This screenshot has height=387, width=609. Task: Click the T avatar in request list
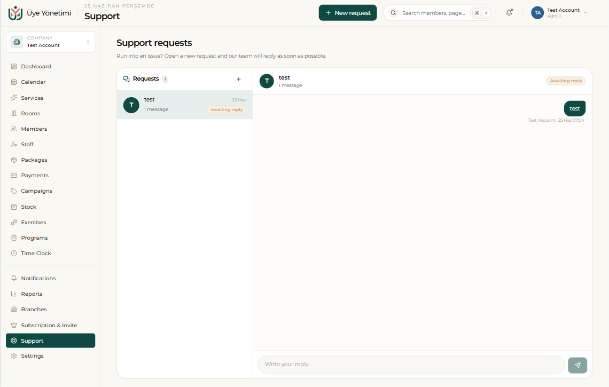pyautogui.click(x=131, y=105)
